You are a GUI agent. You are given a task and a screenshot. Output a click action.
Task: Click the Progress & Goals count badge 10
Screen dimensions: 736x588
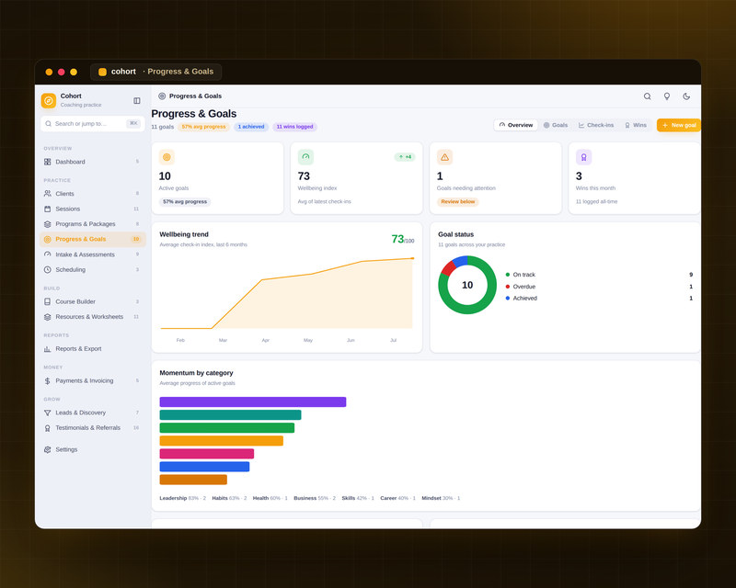[x=135, y=239]
